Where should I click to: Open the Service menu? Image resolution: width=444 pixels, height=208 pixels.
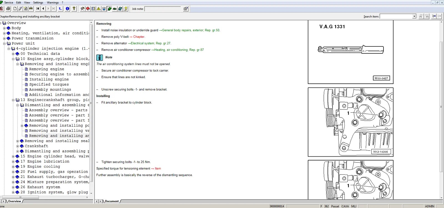[9, 3]
